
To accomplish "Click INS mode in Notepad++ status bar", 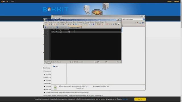I will point(117,62).
